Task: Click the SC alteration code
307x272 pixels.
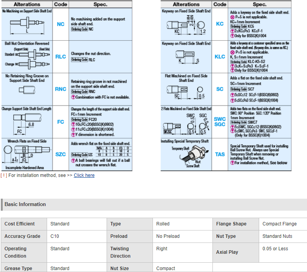Action: [x=220, y=89]
